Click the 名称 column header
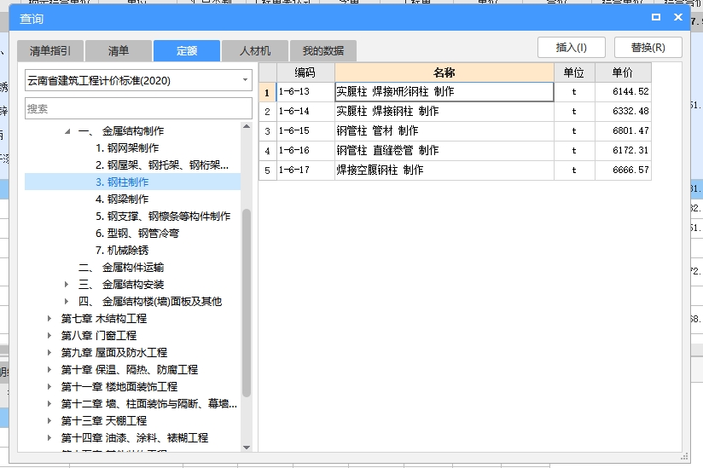 (444, 72)
